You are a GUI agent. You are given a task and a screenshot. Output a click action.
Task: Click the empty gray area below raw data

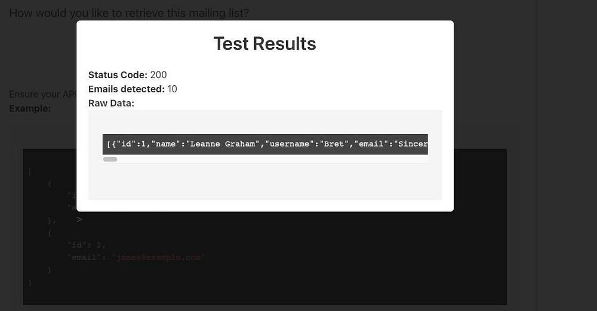click(264, 183)
